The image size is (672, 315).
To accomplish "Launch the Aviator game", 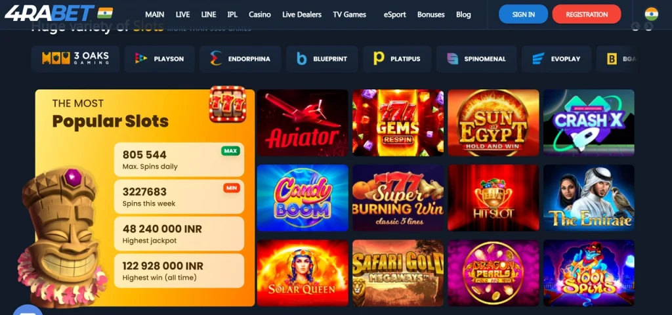I will tap(303, 123).
